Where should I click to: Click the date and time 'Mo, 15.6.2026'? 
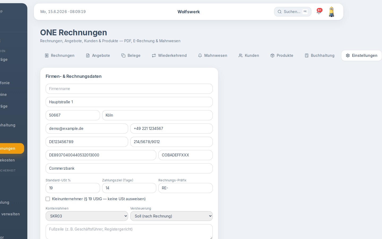[63, 12]
